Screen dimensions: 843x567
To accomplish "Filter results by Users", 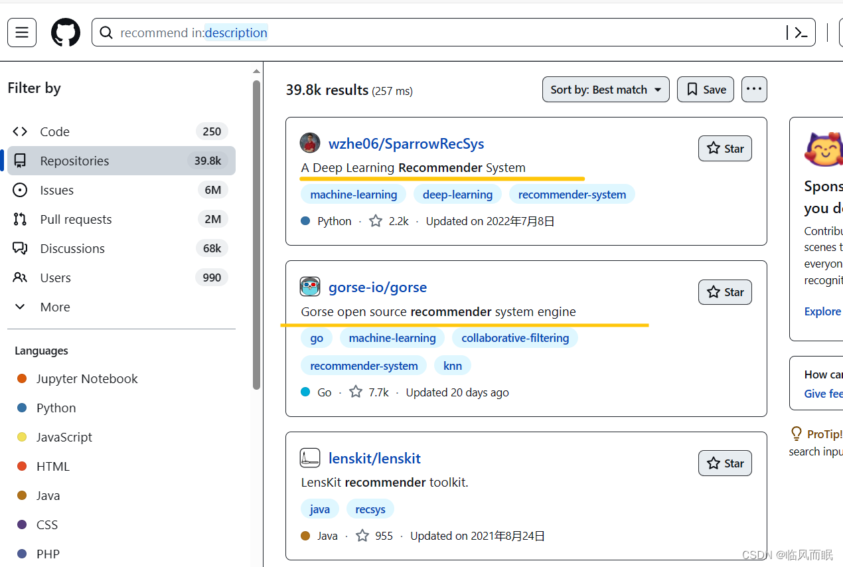I will pos(121,278).
